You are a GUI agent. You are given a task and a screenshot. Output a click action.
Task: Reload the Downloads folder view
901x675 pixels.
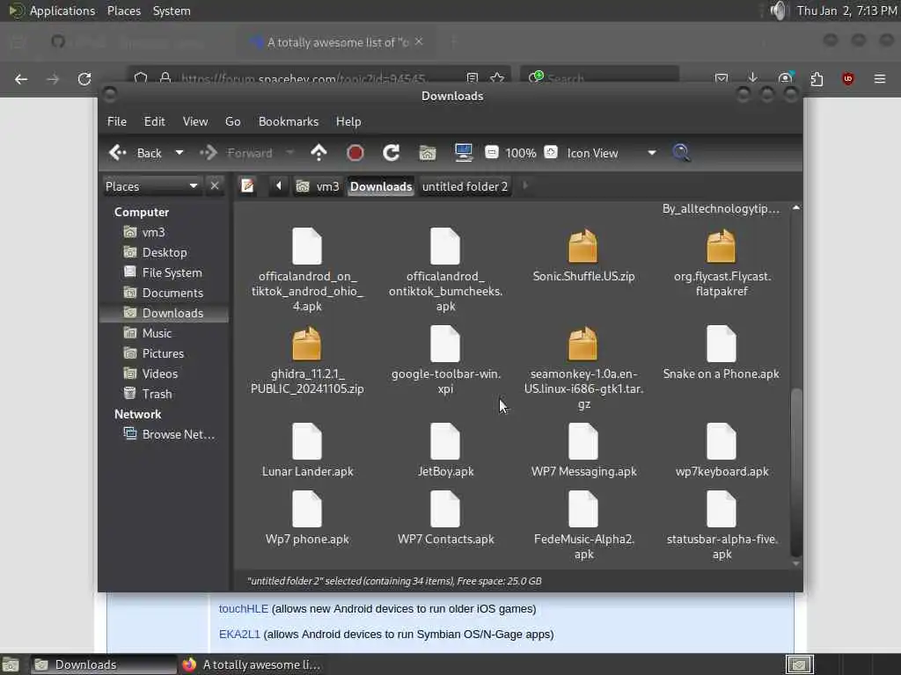392,153
